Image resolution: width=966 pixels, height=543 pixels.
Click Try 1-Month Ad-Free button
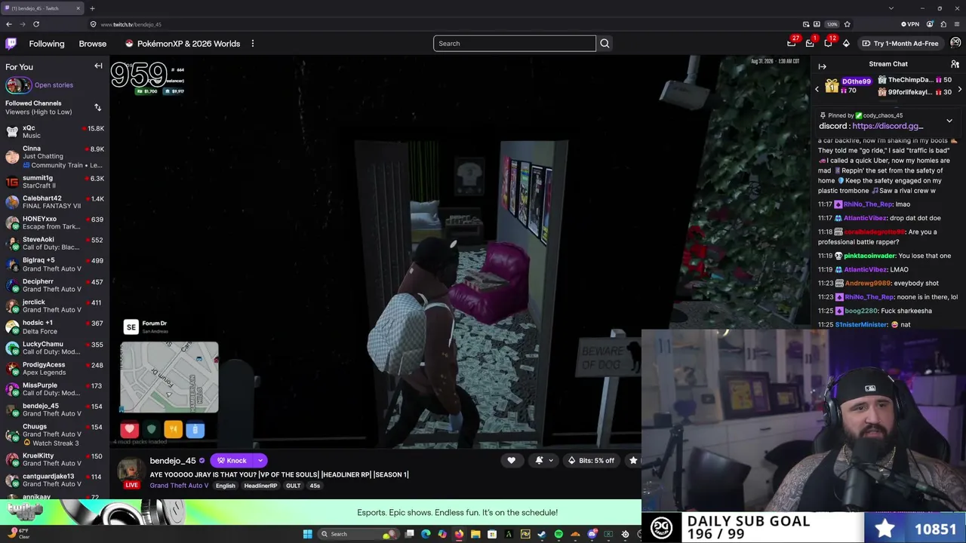pyautogui.click(x=900, y=44)
